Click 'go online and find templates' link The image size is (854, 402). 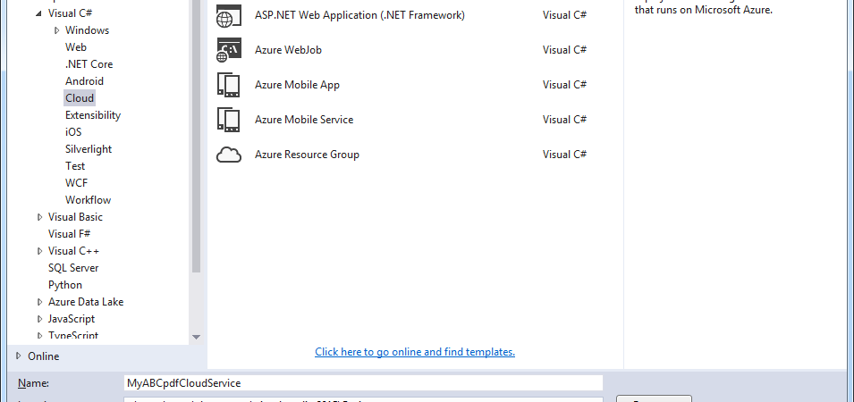pyautogui.click(x=415, y=352)
